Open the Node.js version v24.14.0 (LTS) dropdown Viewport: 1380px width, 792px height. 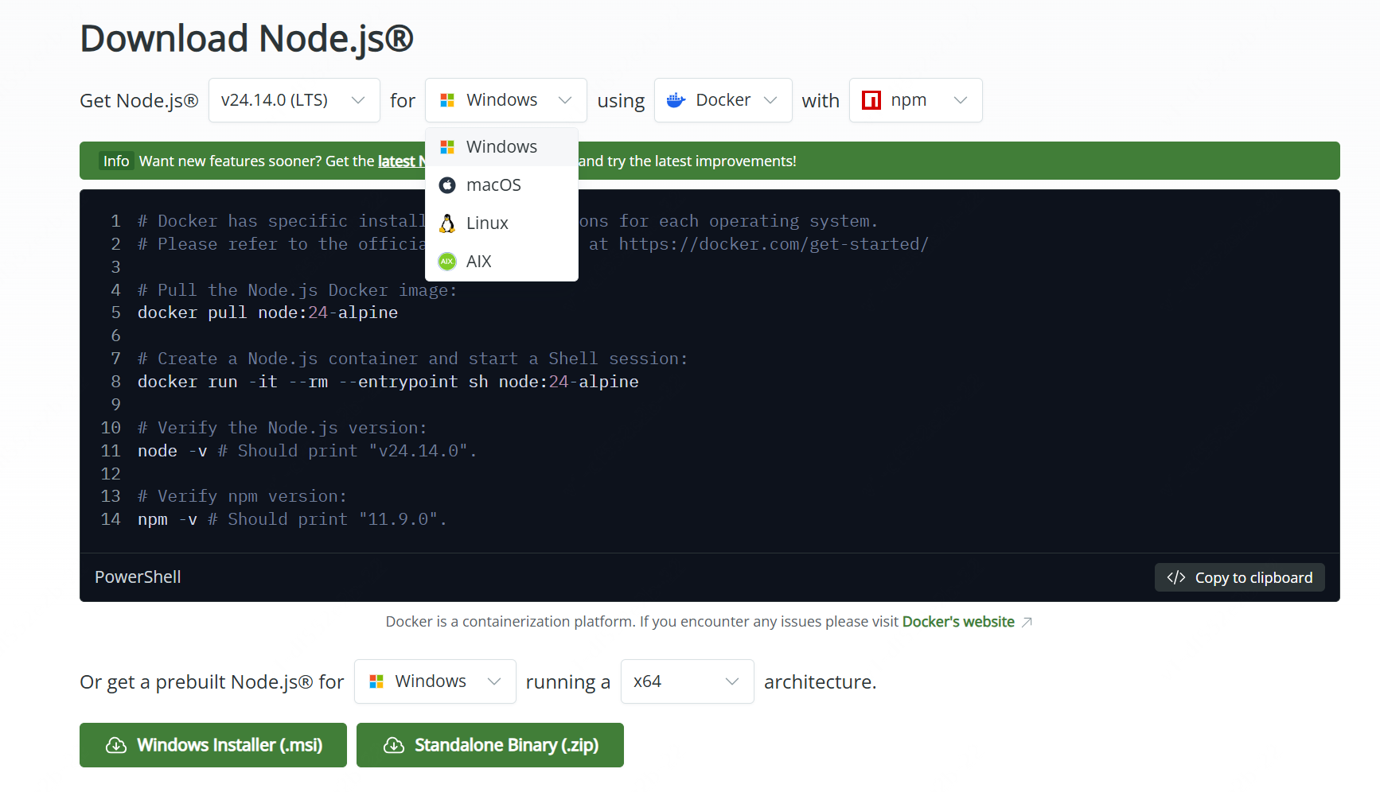point(294,100)
